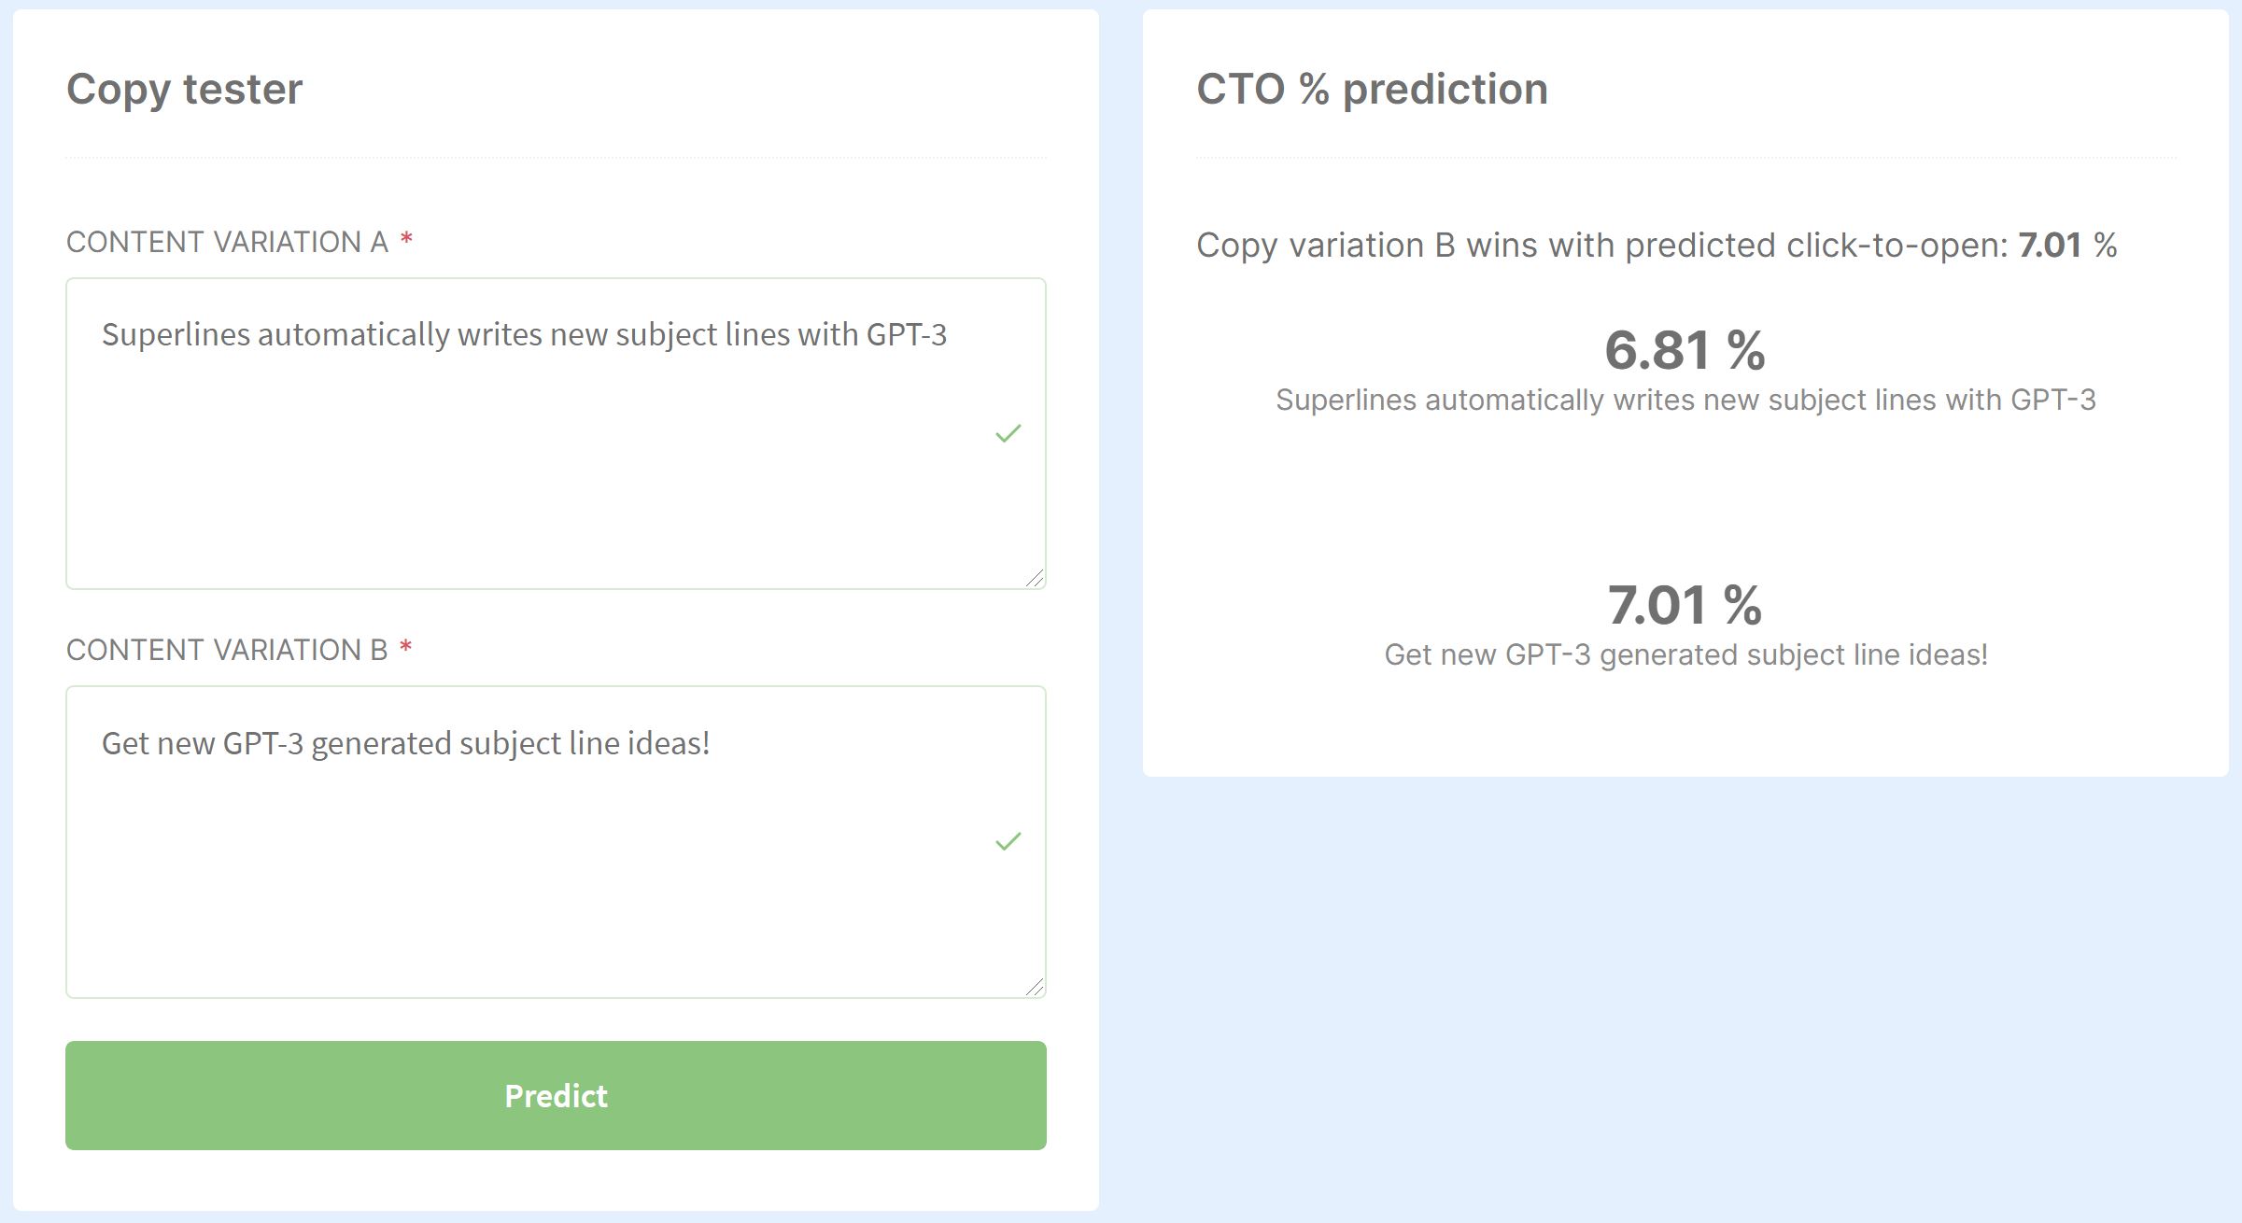Click the green checkmark in variation B field
2242x1223 pixels.
click(1008, 841)
